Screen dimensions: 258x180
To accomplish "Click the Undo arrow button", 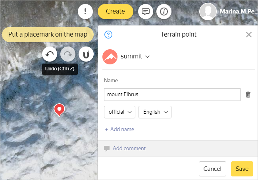I will pyautogui.click(x=50, y=54).
